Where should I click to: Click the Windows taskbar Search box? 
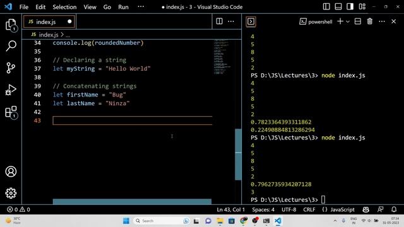click(162, 221)
